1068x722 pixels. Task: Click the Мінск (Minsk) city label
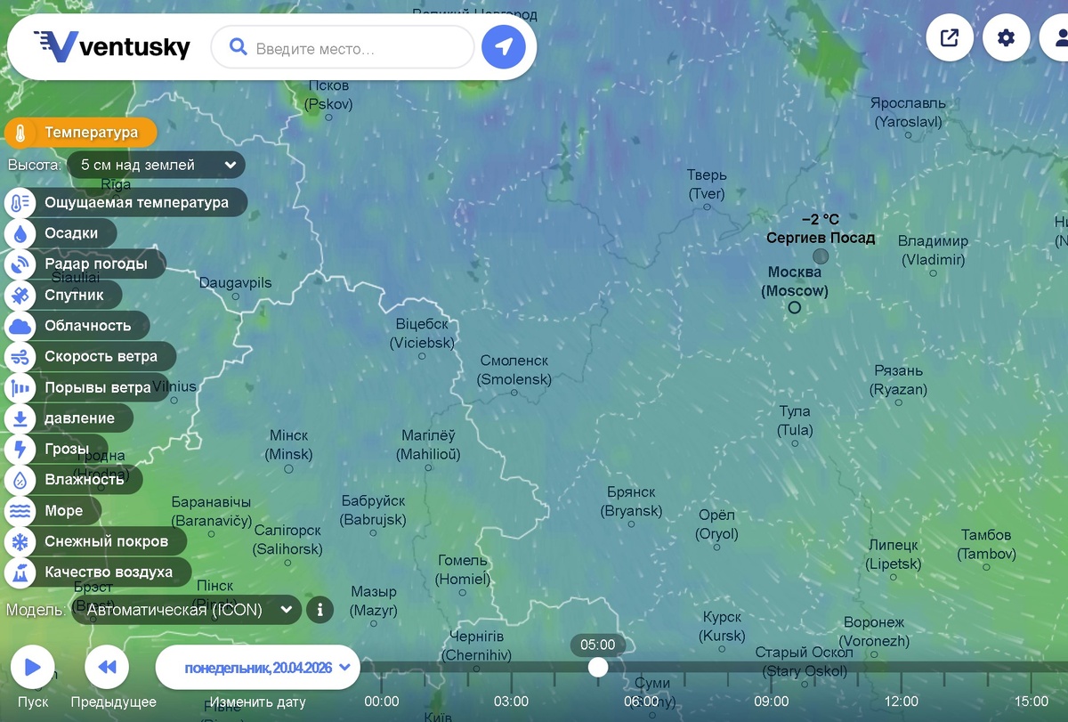coord(289,445)
